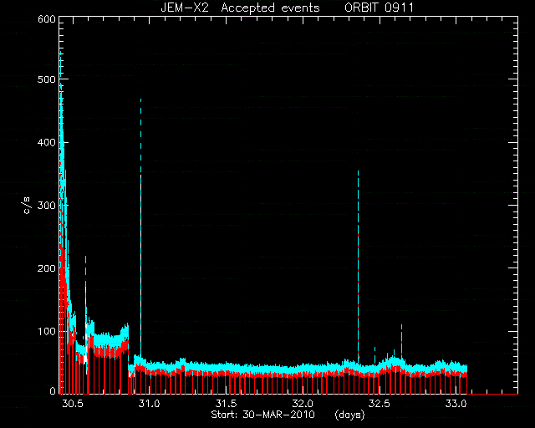Click the cyan spike near day 32.4
This screenshot has width=535, height=428.
coord(358,266)
